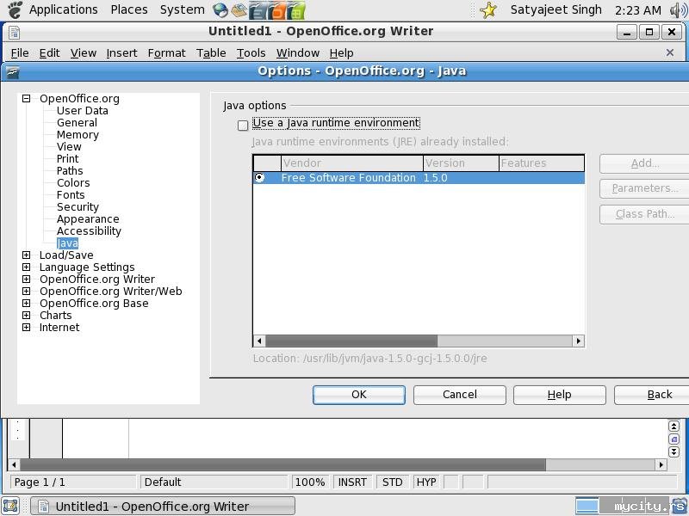Launch the OpenOffice Impress panel launcher
The image size is (689, 516).
pyautogui.click(x=277, y=11)
